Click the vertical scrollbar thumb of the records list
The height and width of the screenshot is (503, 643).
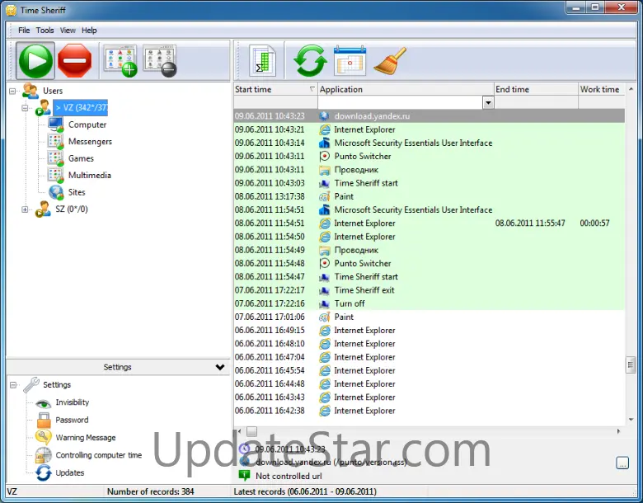(x=631, y=365)
